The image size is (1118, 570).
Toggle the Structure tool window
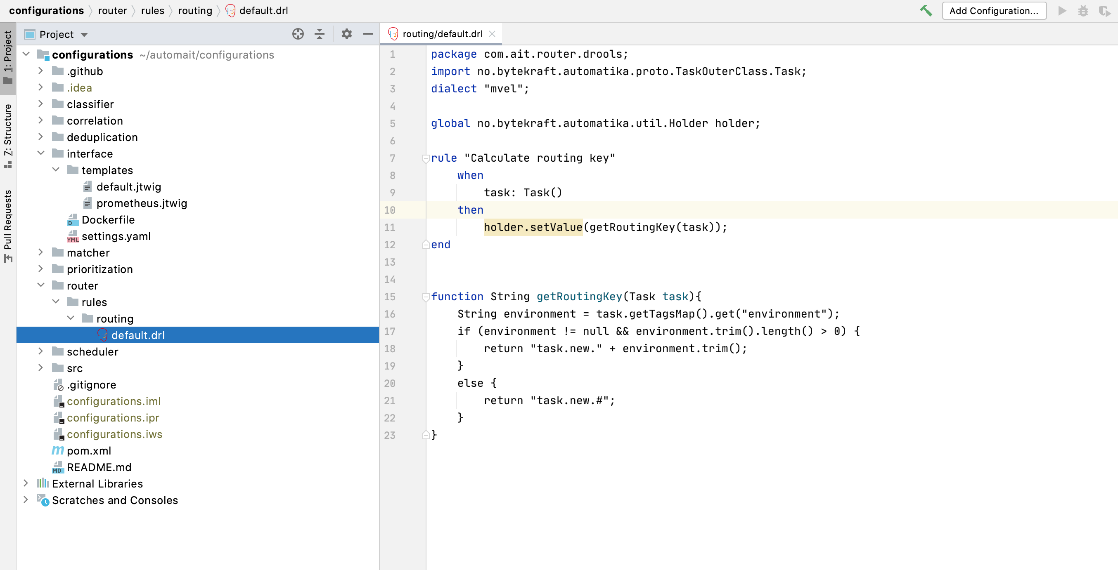[8, 134]
